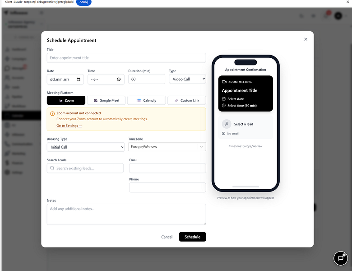Dismiss the browser debugging notification bar
The image size is (352, 271).
click(348, 2)
